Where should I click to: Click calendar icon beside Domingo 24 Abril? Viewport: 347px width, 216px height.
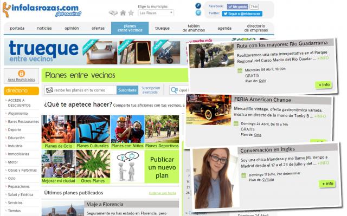(236, 123)
